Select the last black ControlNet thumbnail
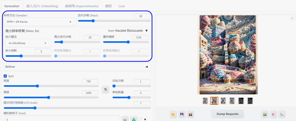 click(250, 101)
